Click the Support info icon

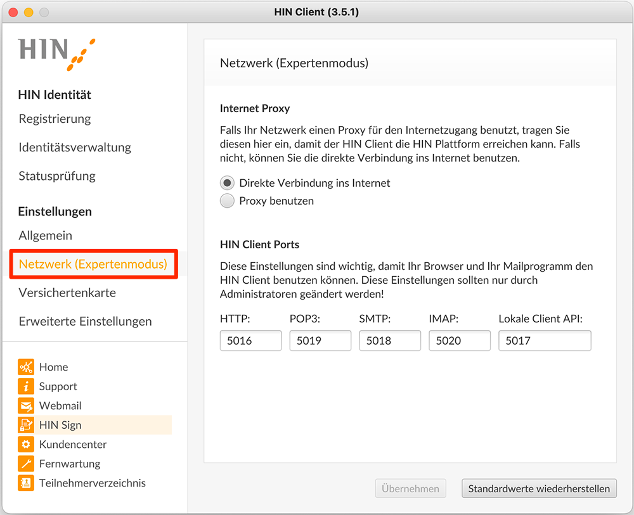26,386
